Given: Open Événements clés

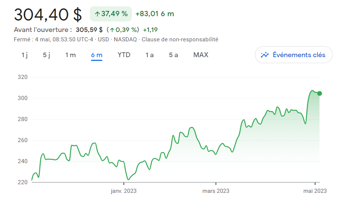Looking at the screenshot, I should coord(293,55).
